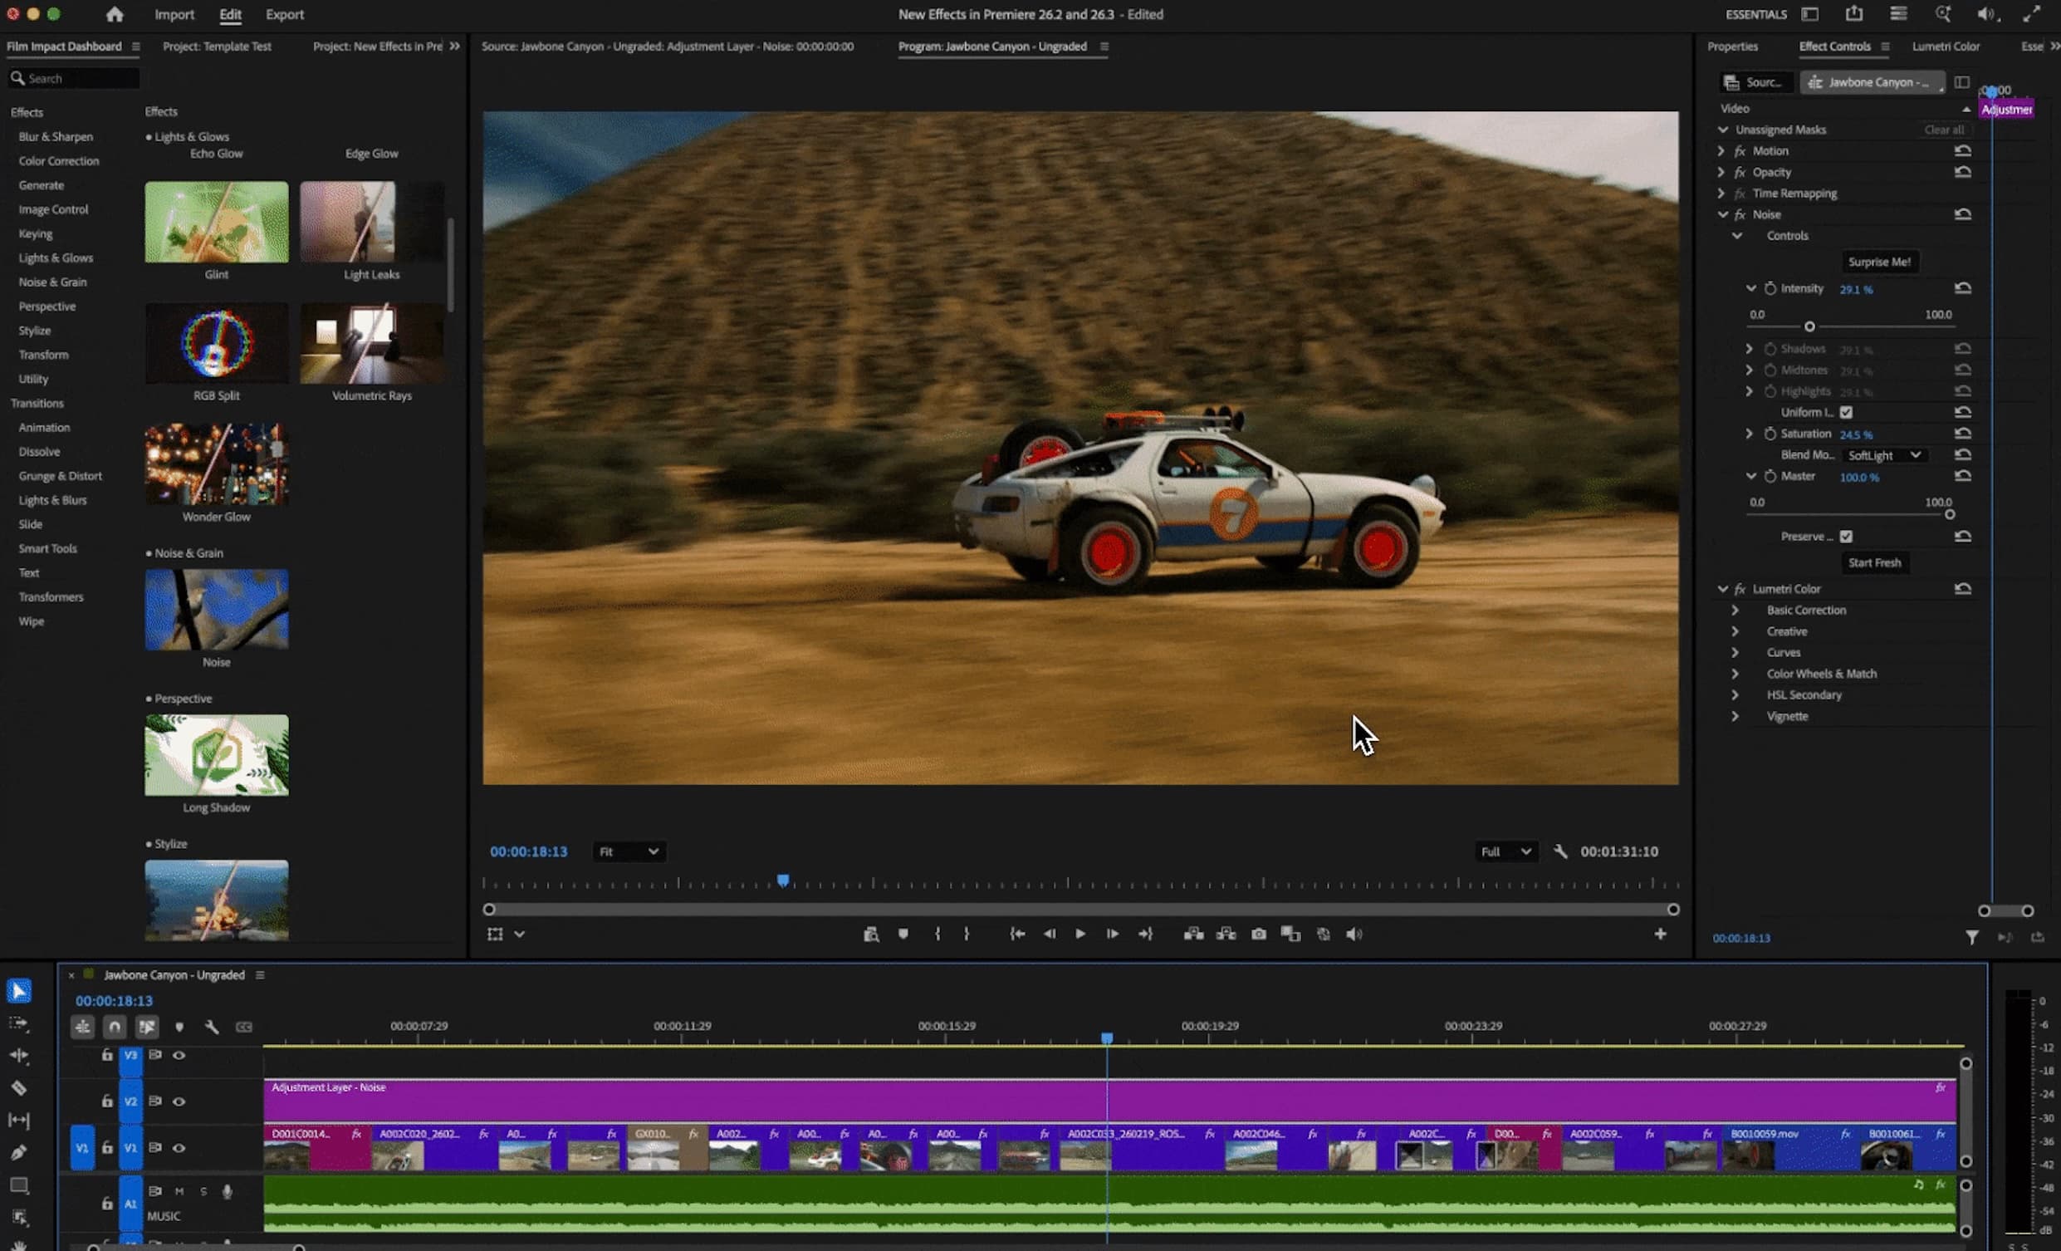
Task: Open the share icon in top bar
Action: 1854,13
